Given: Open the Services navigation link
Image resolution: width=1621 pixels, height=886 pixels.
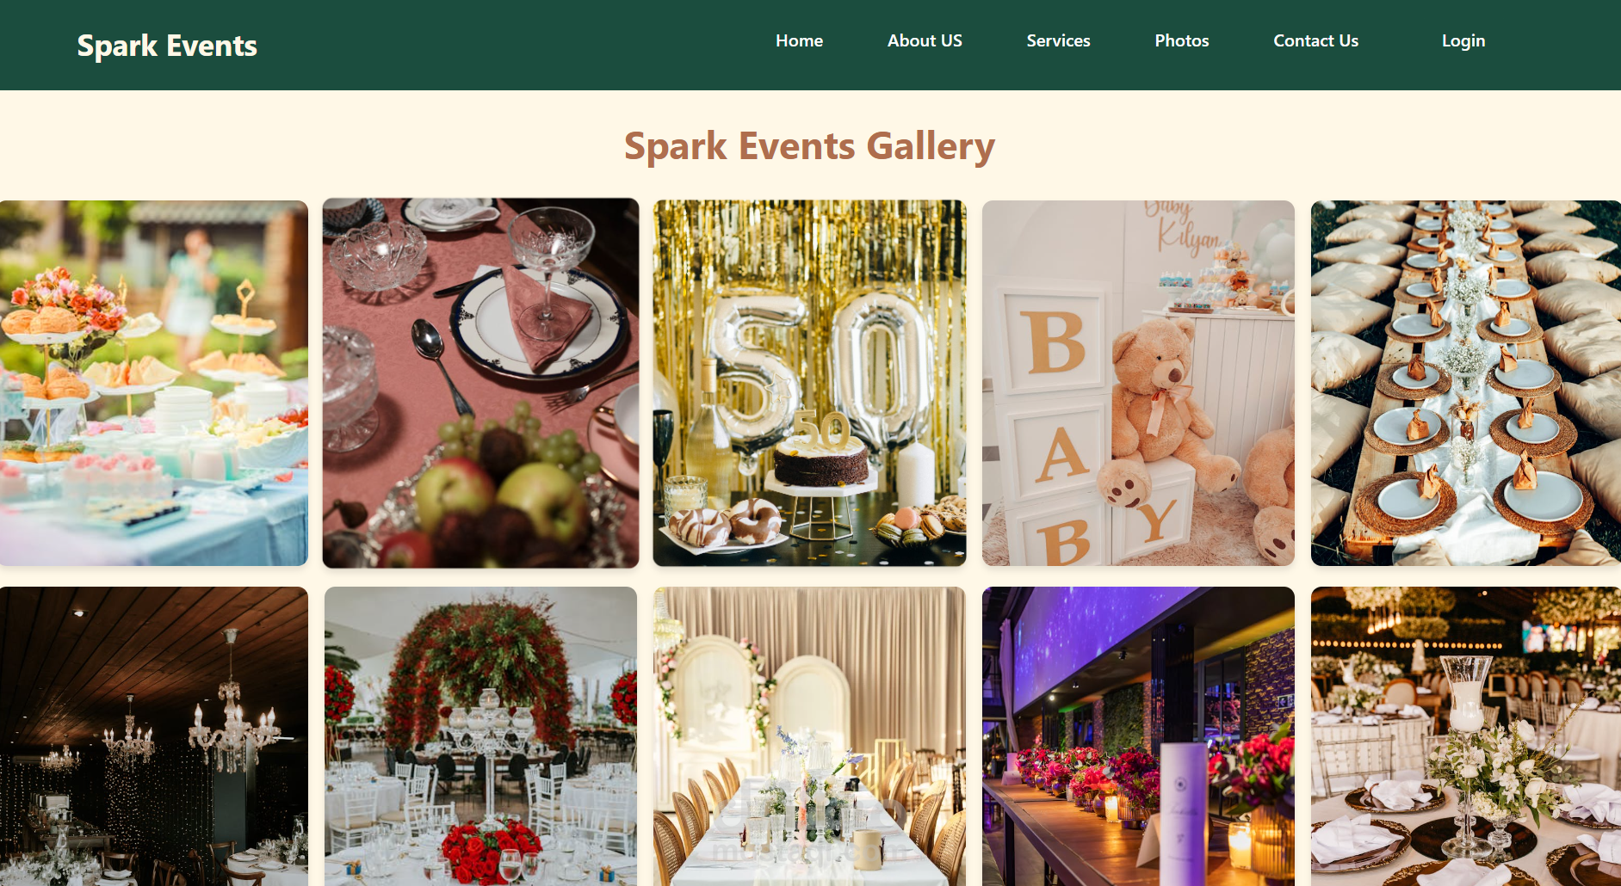Looking at the screenshot, I should pos(1058,40).
